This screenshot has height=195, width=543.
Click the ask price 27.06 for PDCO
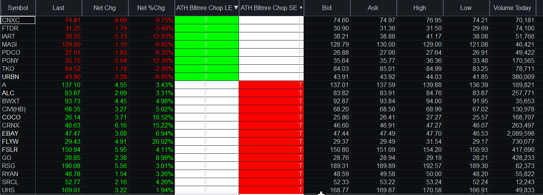(388, 52)
